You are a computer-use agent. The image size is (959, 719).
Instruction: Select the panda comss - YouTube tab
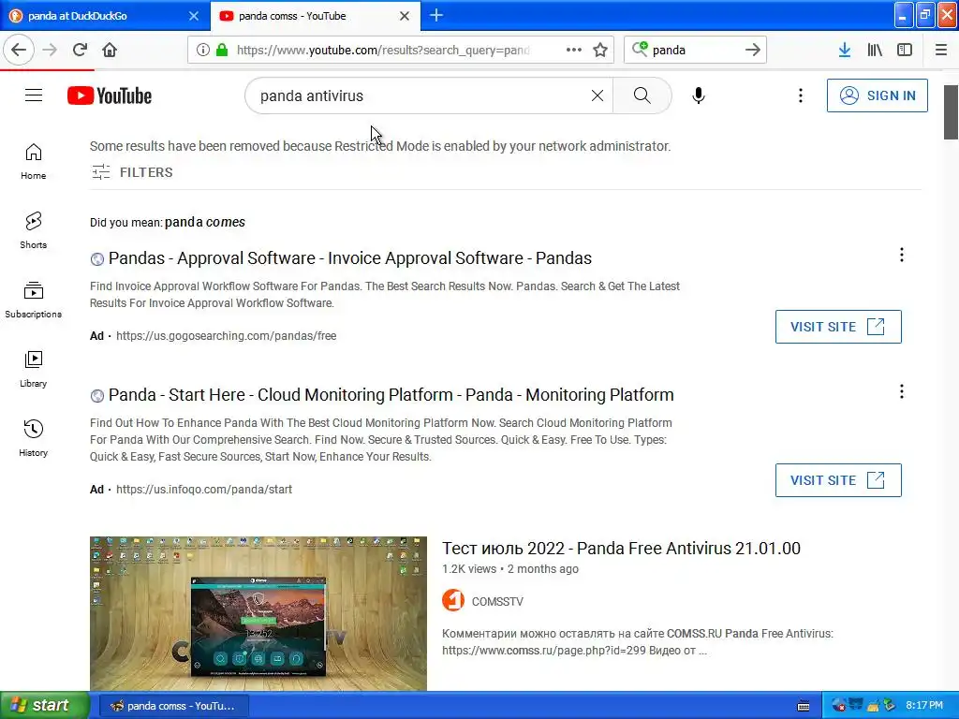[x=315, y=16]
